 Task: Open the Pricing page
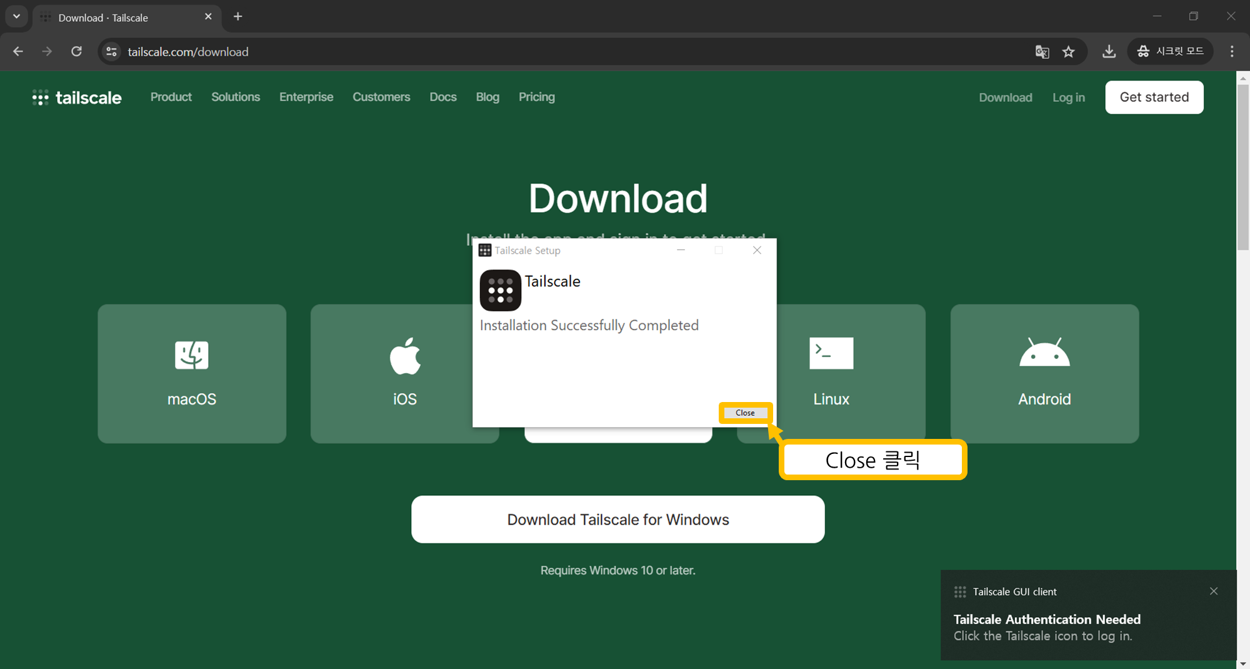pyautogui.click(x=537, y=97)
